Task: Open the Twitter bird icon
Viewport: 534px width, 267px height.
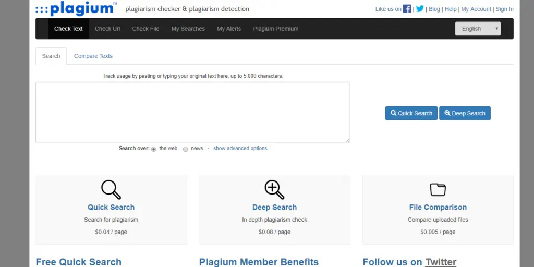Action: 420,9
